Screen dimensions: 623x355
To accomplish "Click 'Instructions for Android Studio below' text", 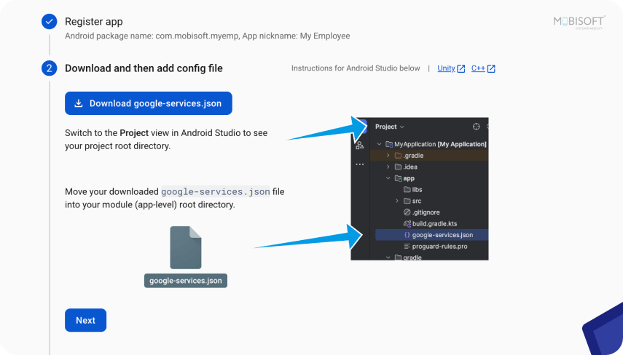I will tap(356, 68).
